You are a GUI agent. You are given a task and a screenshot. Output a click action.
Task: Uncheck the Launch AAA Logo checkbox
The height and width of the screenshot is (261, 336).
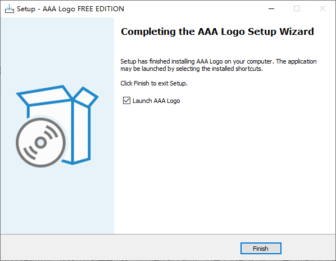click(x=126, y=100)
